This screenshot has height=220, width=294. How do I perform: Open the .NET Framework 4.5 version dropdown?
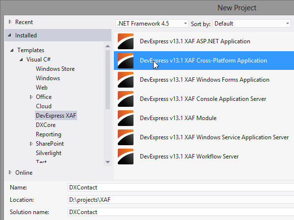click(152, 24)
